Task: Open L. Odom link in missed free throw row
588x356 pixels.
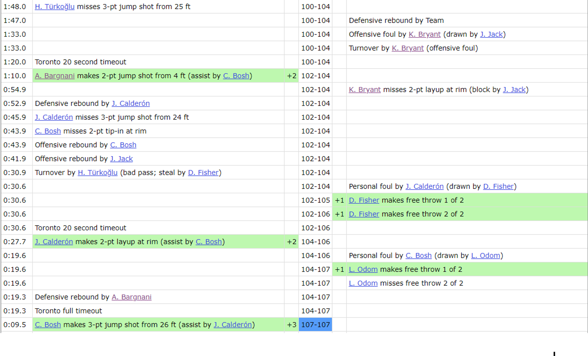Action: click(363, 283)
